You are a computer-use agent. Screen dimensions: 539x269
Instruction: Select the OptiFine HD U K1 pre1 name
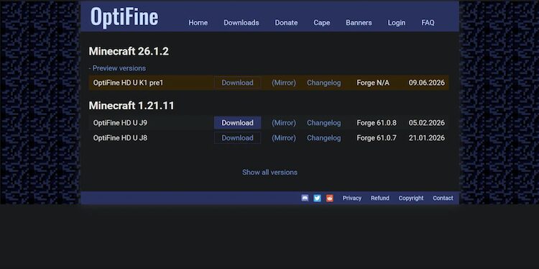[x=128, y=83]
